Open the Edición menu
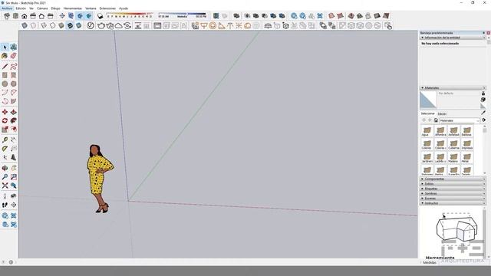The width and height of the screenshot is (491, 276). [x=21, y=8]
